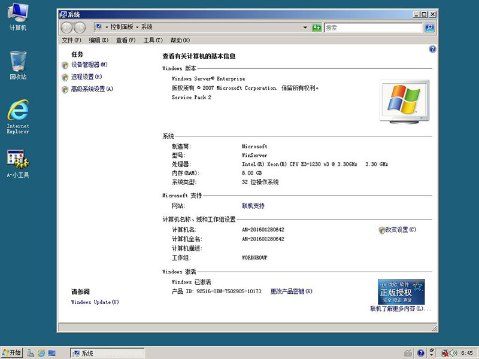The height and width of the screenshot is (359, 479).
Task: Expand the arrow before 控制面板 in address bar
Action: click(x=107, y=27)
